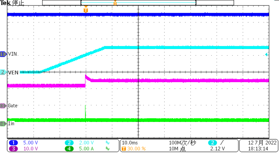
Task: Click the channel 1 blue badge in readout
Action: [14, 143]
